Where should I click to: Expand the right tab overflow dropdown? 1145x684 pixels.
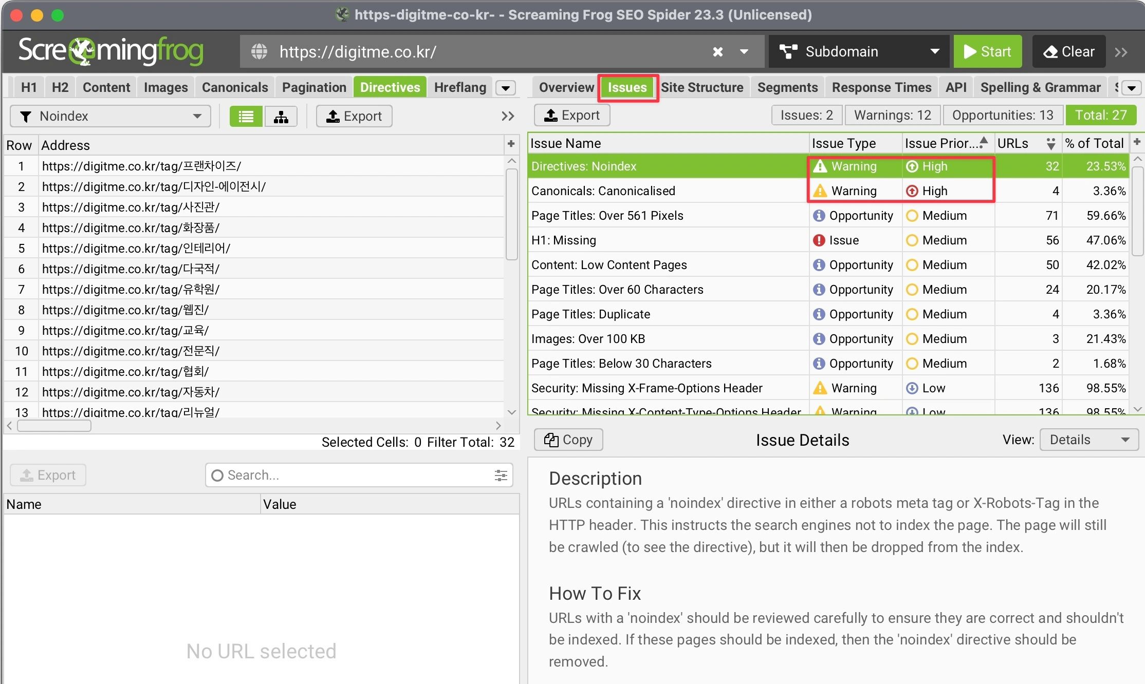tap(1131, 88)
